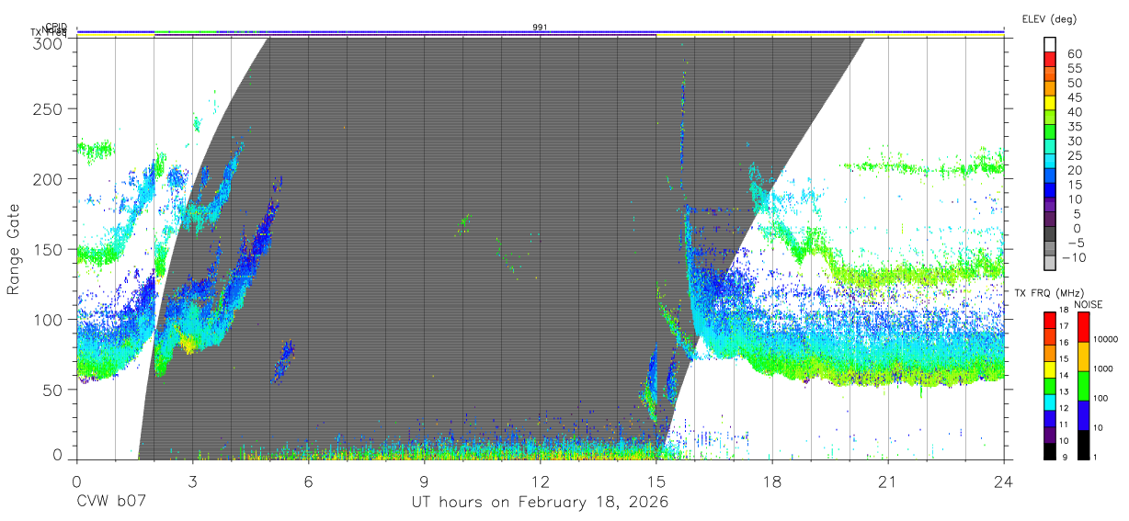Click light gray bottom segment of ELEV color bar

(x=1050, y=263)
